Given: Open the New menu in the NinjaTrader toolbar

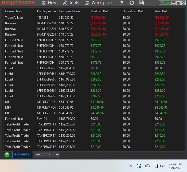Looking at the screenshot, I should [x=49, y=3].
